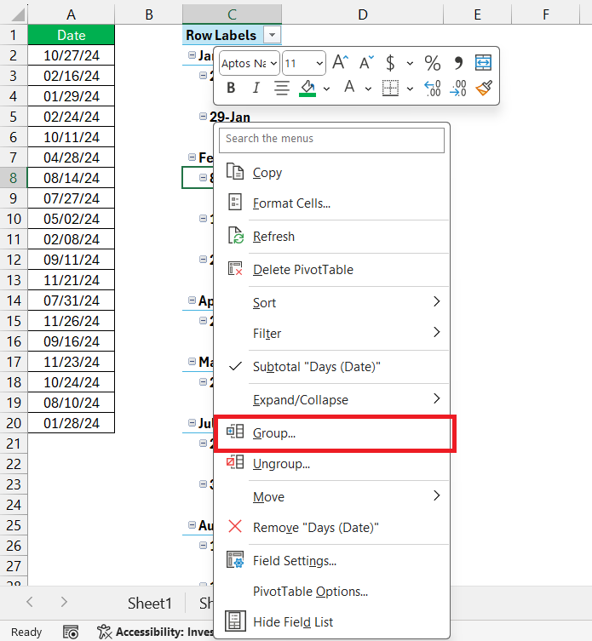Click the Select All corner triangle

tap(18, 14)
